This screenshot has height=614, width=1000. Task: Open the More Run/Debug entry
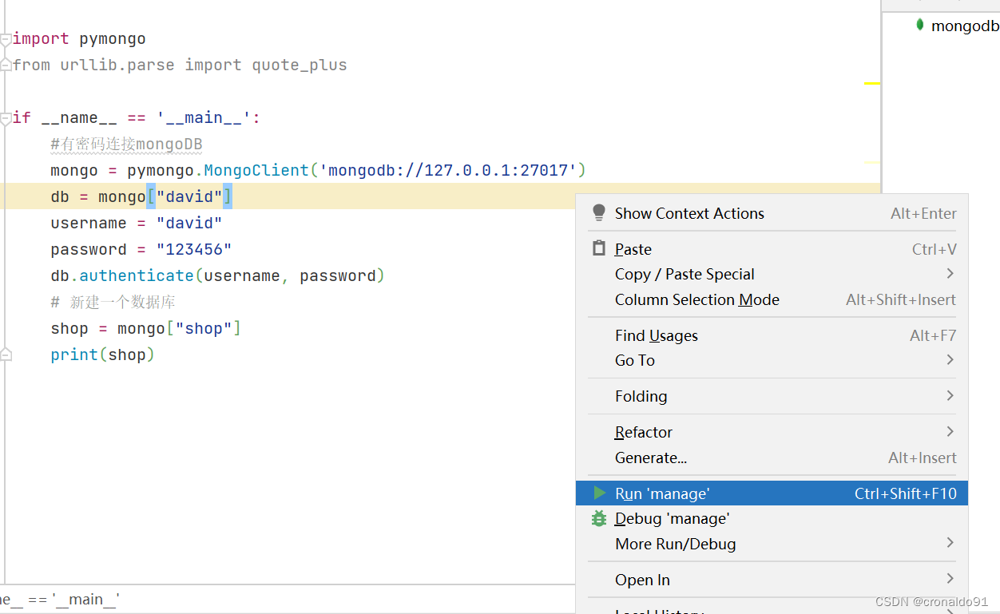tap(772, 544)
